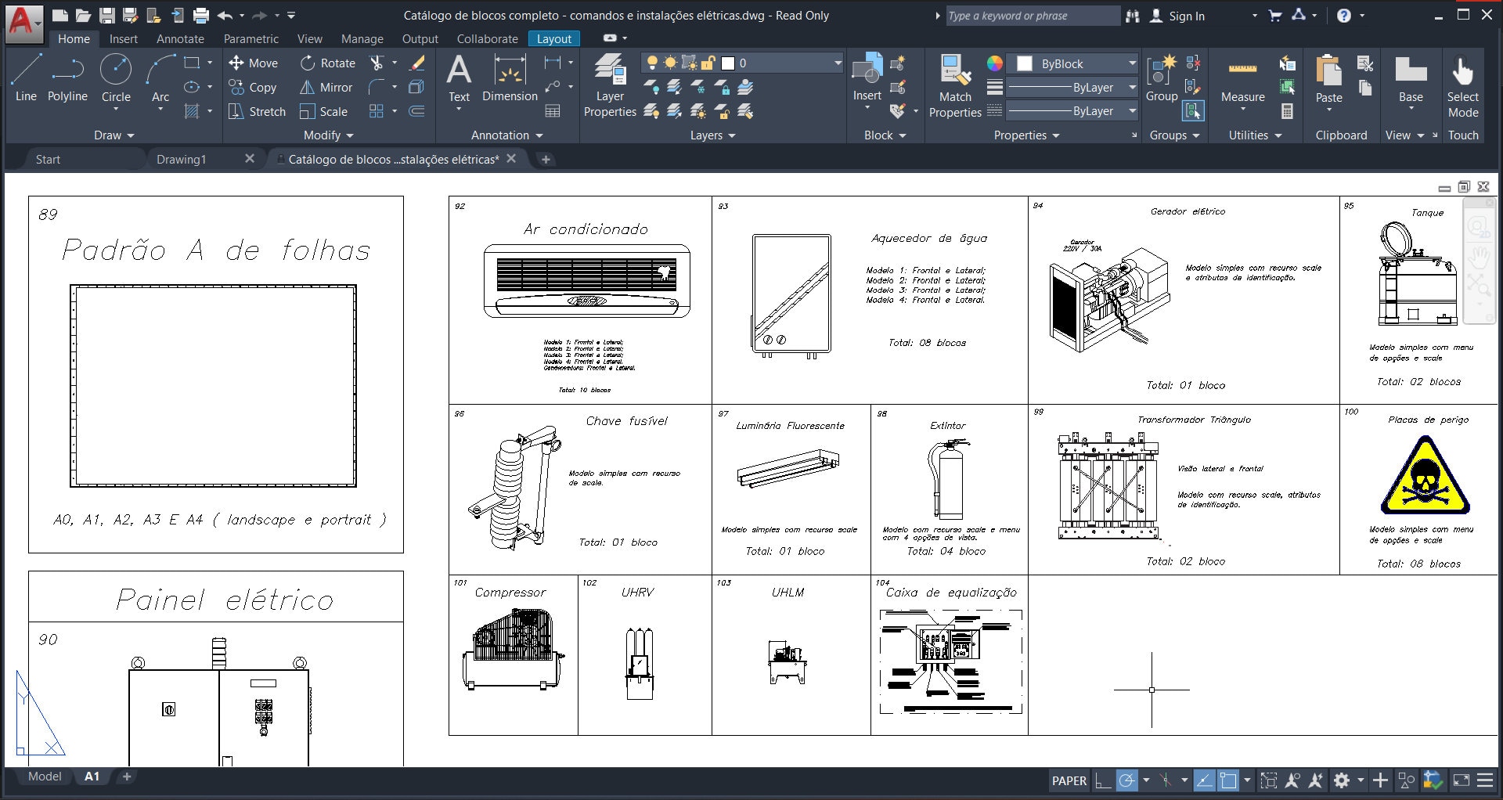Click layer 0 color swatch

coord(727,63)
